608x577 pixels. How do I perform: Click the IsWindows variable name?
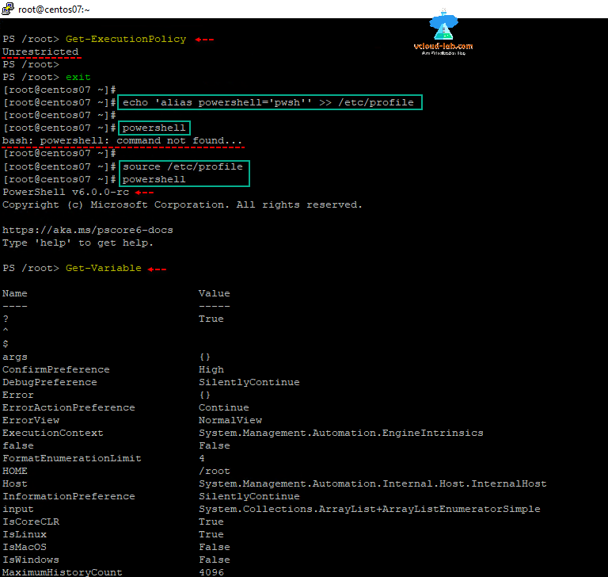tap(31, 560)
